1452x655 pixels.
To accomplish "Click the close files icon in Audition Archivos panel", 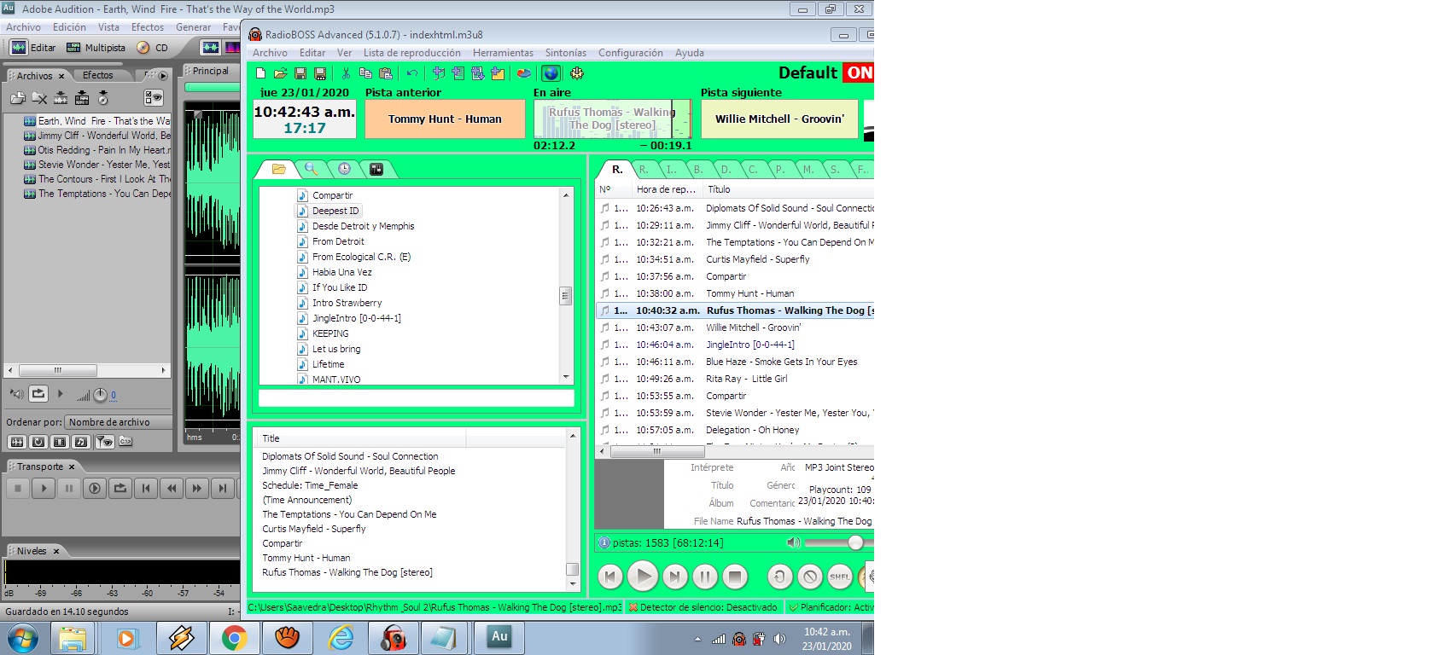I will tap(39, 98).
